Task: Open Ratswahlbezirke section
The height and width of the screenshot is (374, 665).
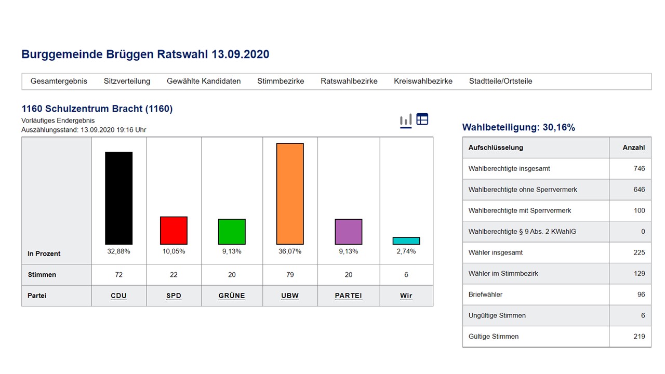Action: tap(349, 81)
